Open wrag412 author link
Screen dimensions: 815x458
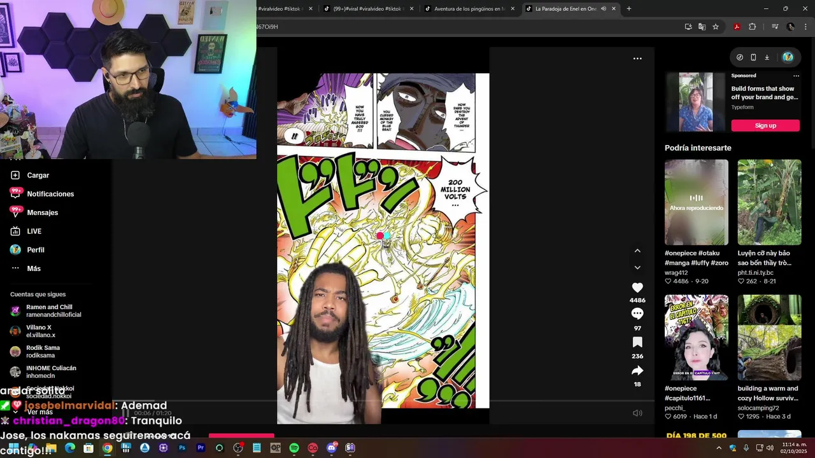click(676, 272)
